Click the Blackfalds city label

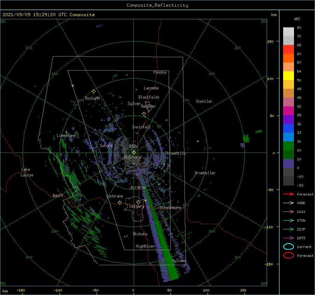pos(149,97)
